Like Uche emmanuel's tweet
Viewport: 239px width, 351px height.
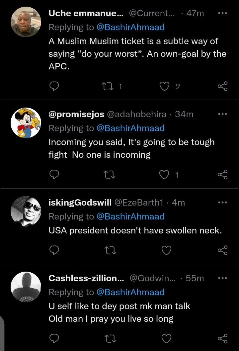(165, 87)
